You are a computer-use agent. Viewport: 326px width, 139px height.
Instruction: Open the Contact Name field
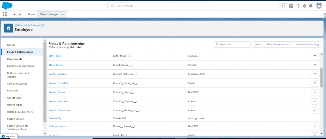[57, 92]
